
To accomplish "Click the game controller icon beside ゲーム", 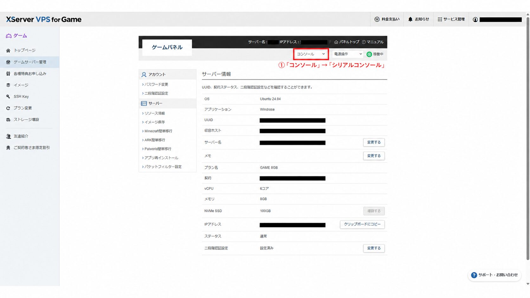I will point(9,36).
